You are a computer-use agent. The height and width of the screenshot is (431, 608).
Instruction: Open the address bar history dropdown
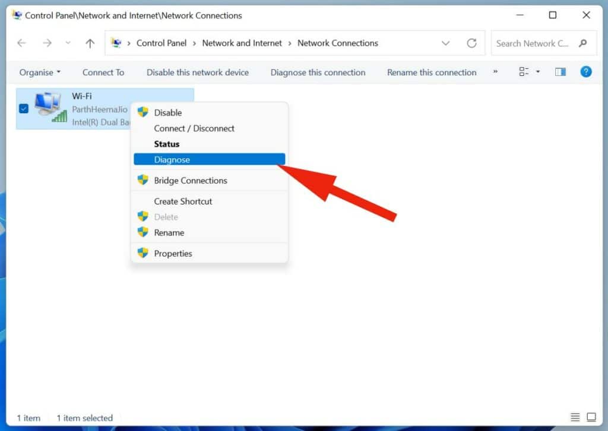tap(445, 43)
